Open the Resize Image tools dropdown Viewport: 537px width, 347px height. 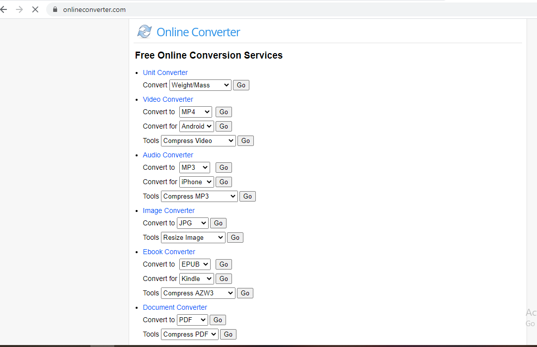pos(193,237)
